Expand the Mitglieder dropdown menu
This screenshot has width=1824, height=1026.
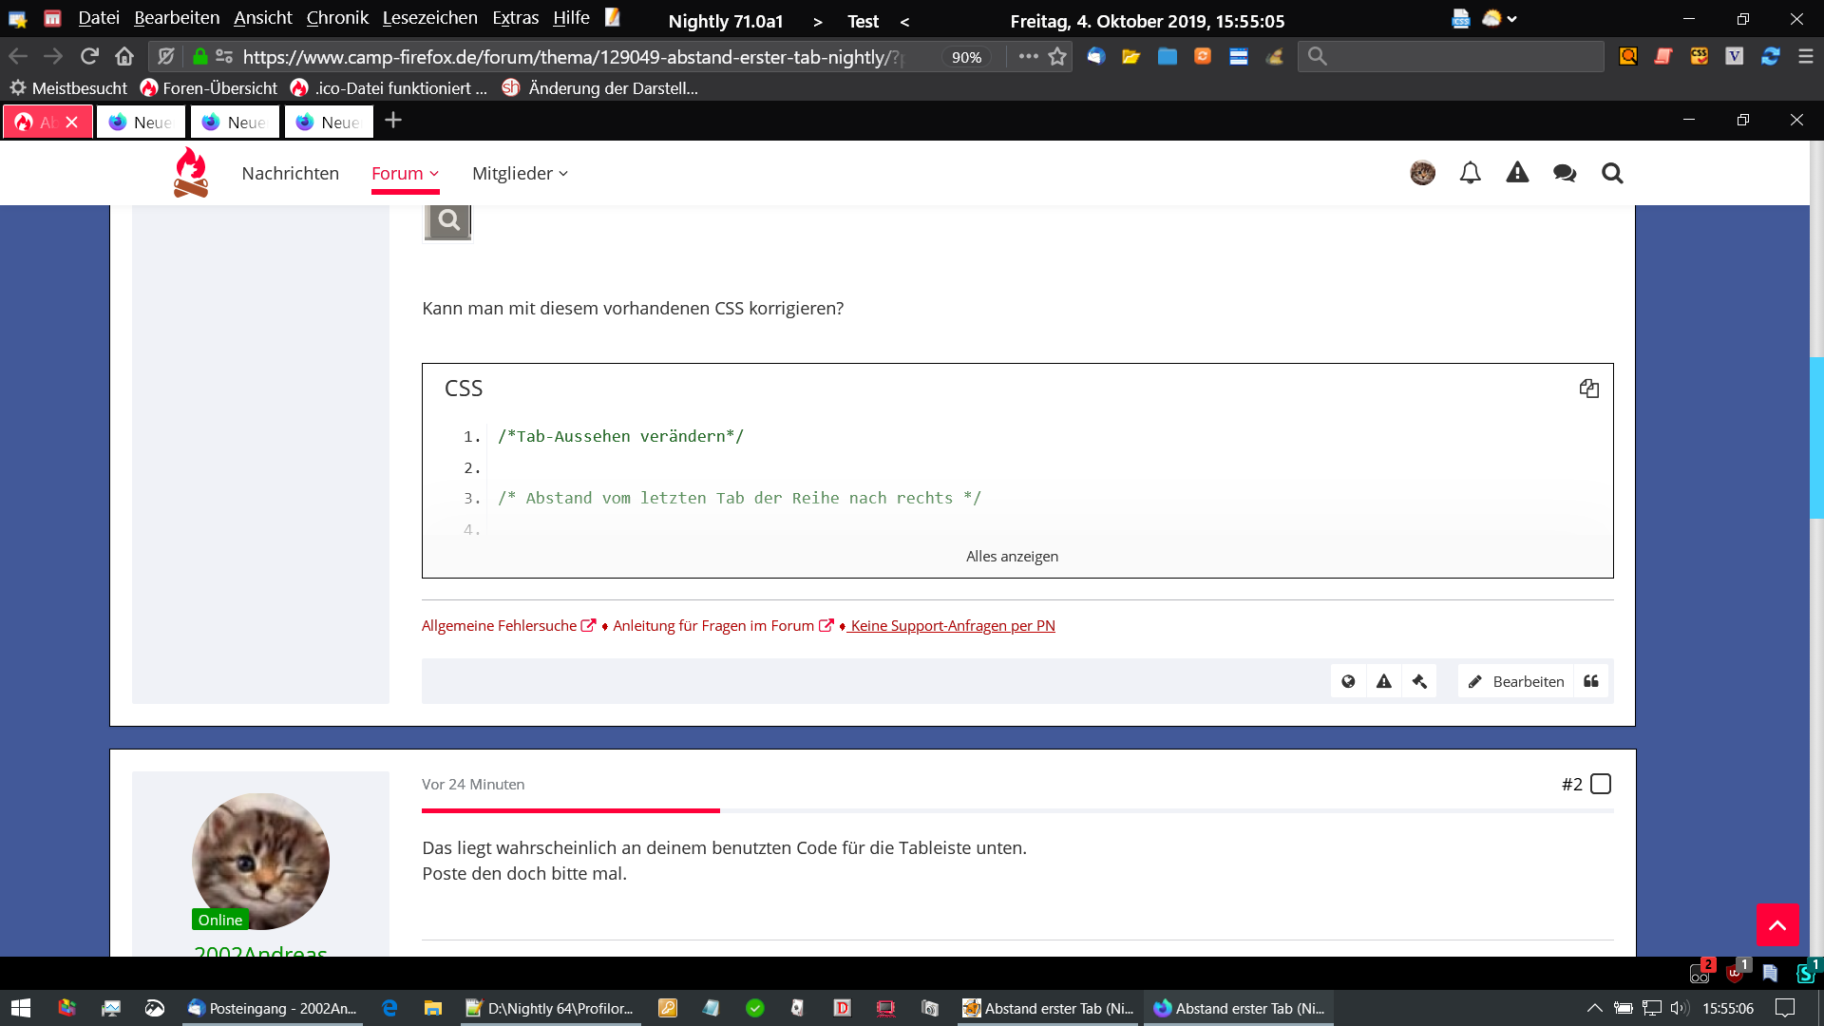(520, 173)
